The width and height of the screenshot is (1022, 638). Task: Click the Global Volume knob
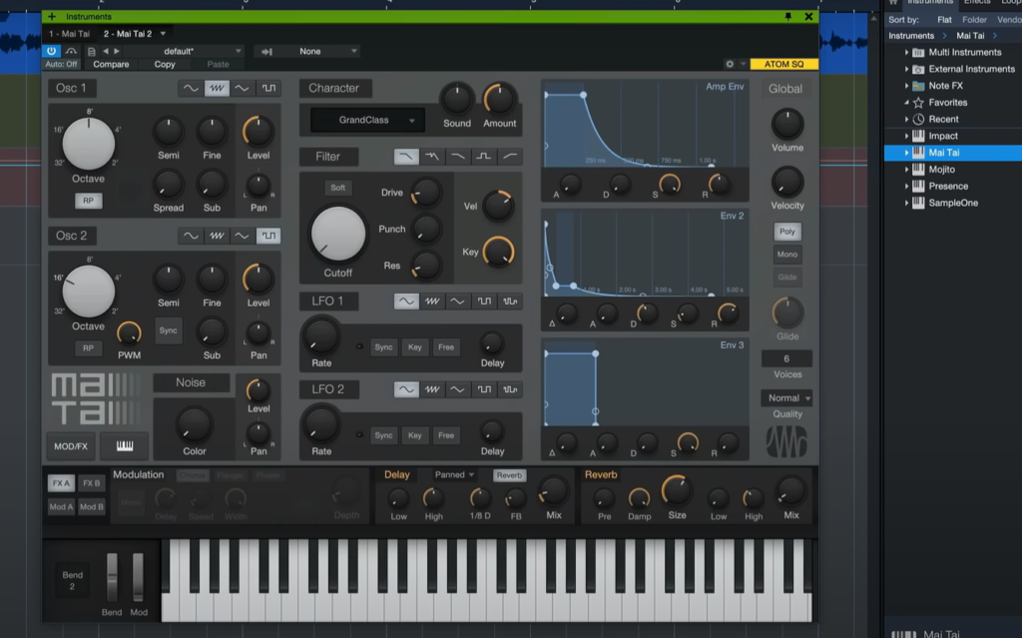click(787, 124)
